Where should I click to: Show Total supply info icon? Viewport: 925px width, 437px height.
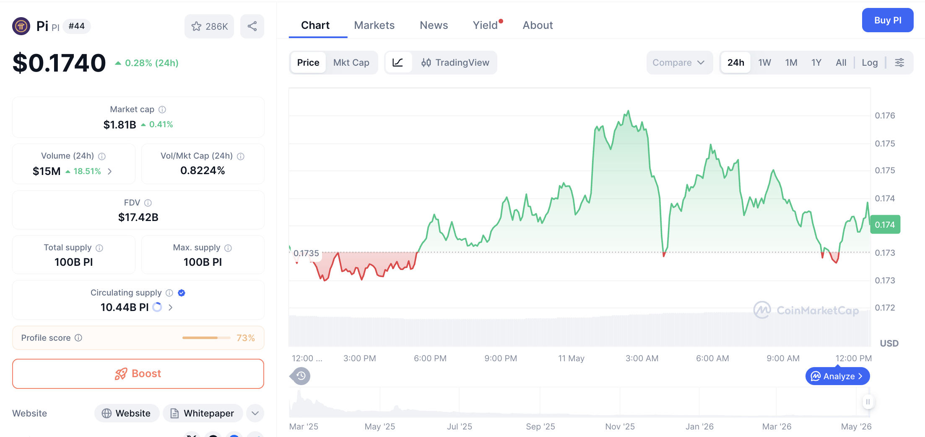tap(99, 248)
